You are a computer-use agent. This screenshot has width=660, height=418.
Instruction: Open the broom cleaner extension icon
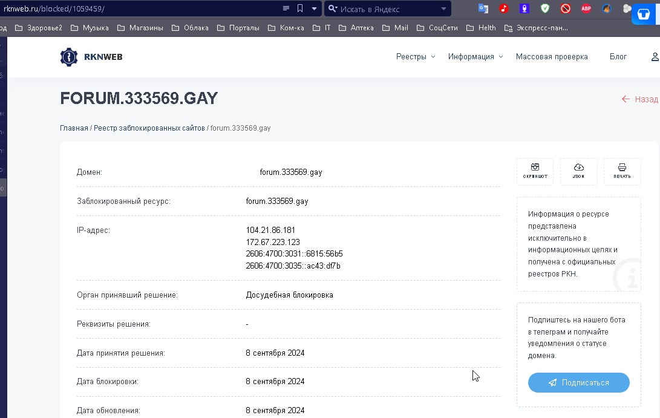(x=607, y=8)
